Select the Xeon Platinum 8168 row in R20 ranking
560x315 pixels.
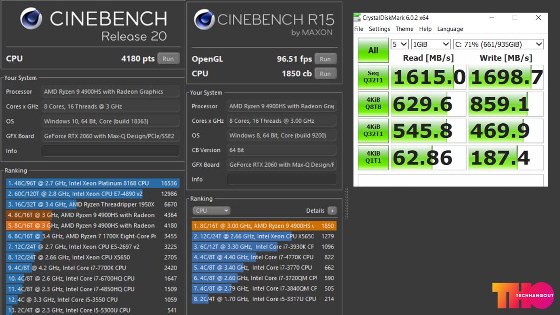(x=92, y=183)
